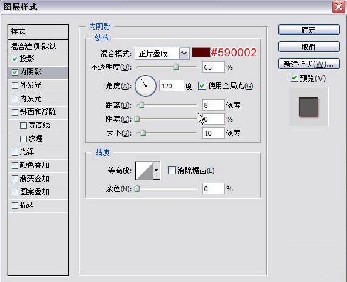Toggle 使用全局光 global light checkbox
Image resolution: width=347 pixels, height=282 pixels.
point(202,86)
